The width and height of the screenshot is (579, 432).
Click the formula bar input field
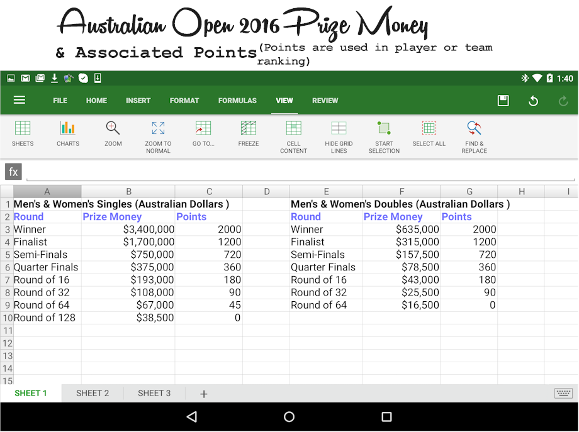[x=300, y=172]
